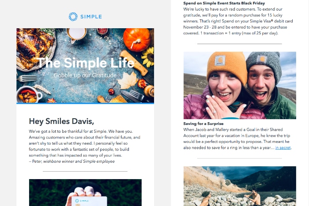Click the SIMPLE wordmark in the header
309x206 pixels.
click(x=91, y=17)
